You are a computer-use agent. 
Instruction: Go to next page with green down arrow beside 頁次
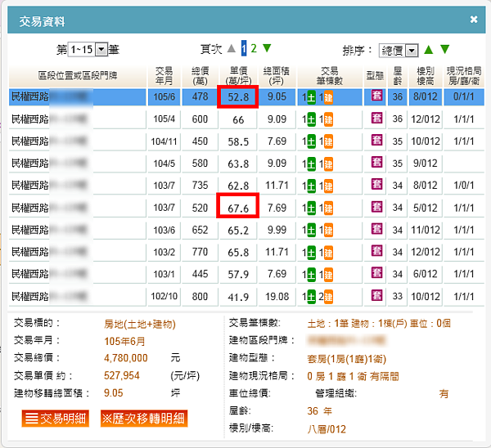[x=267, y=48]
